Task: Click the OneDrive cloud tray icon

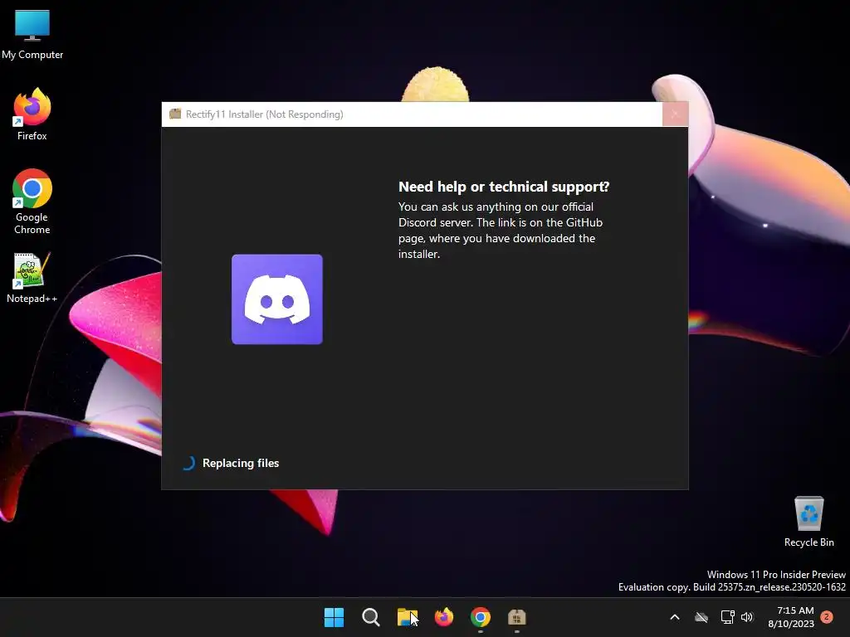Action: pyautogui.click(x=701, y=617)
